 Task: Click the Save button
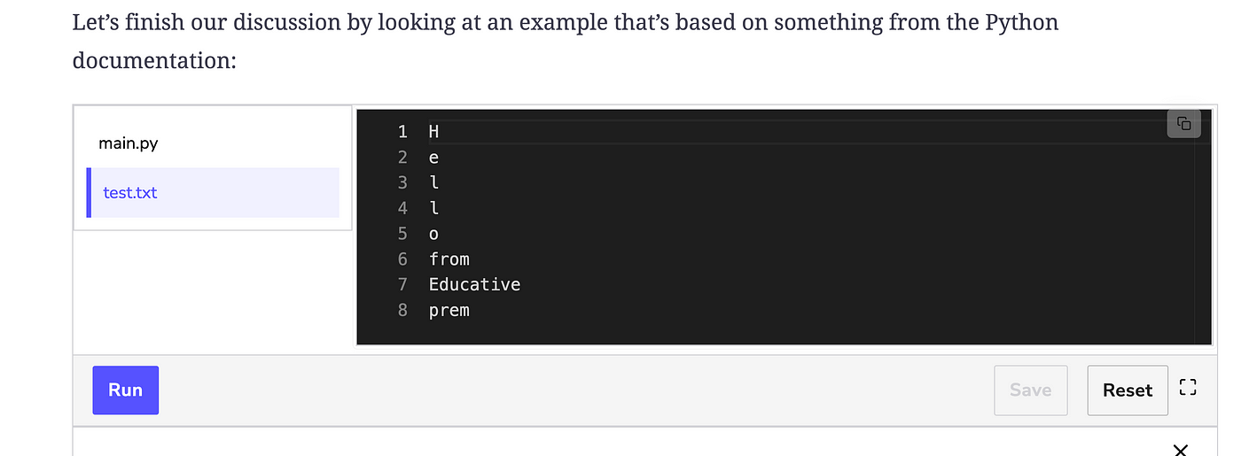tap(1031, 390)
